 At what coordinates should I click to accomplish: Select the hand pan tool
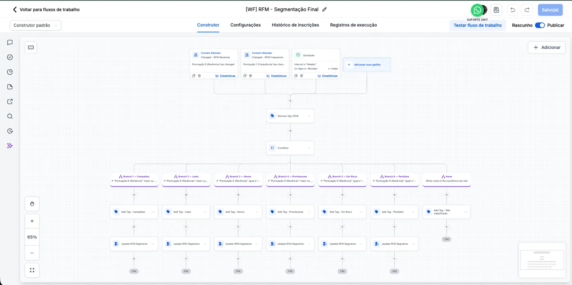click(x=32, y=204)
